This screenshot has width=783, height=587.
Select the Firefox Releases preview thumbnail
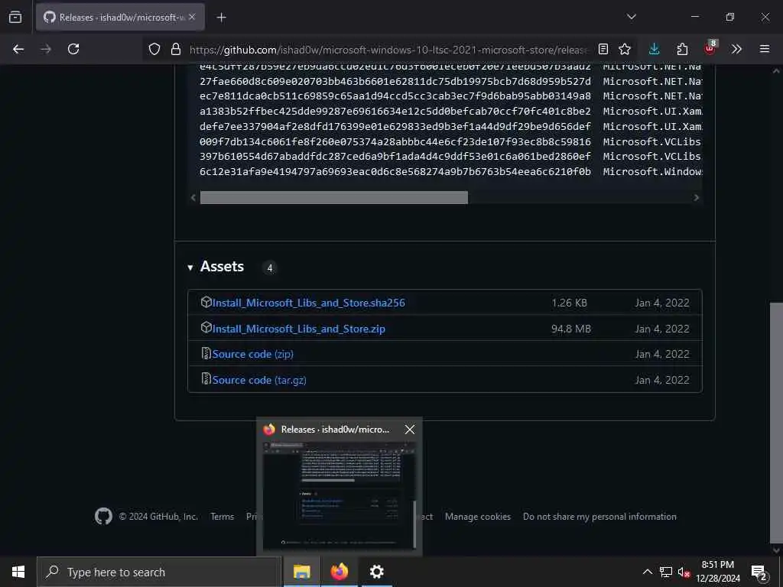click(339, 495)
